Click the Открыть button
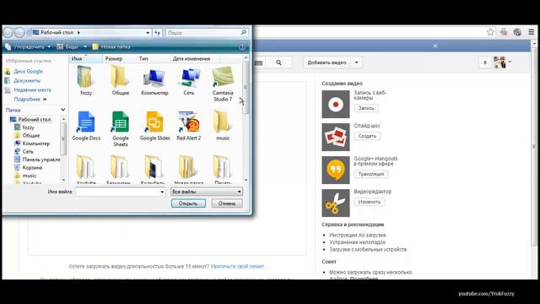Image resolution: width=540 pixels, height=304 pixels. (188, 204)
